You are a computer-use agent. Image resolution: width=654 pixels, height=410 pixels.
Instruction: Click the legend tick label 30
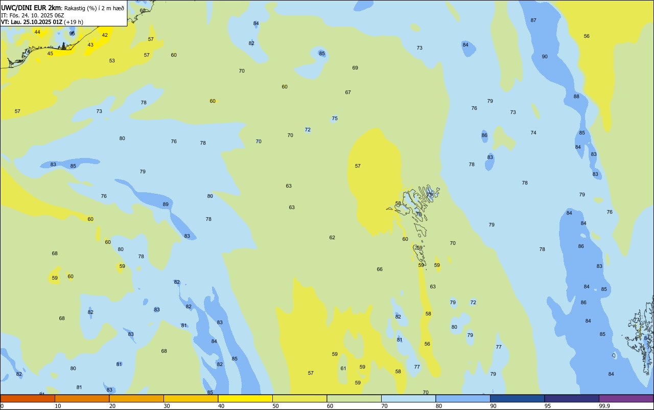pos(167,406)
